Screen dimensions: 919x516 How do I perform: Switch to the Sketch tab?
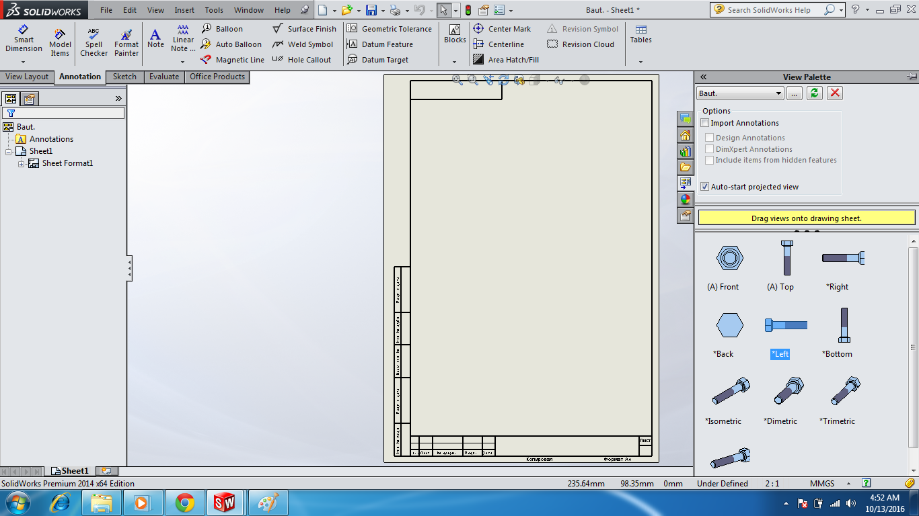coord(124,77)
